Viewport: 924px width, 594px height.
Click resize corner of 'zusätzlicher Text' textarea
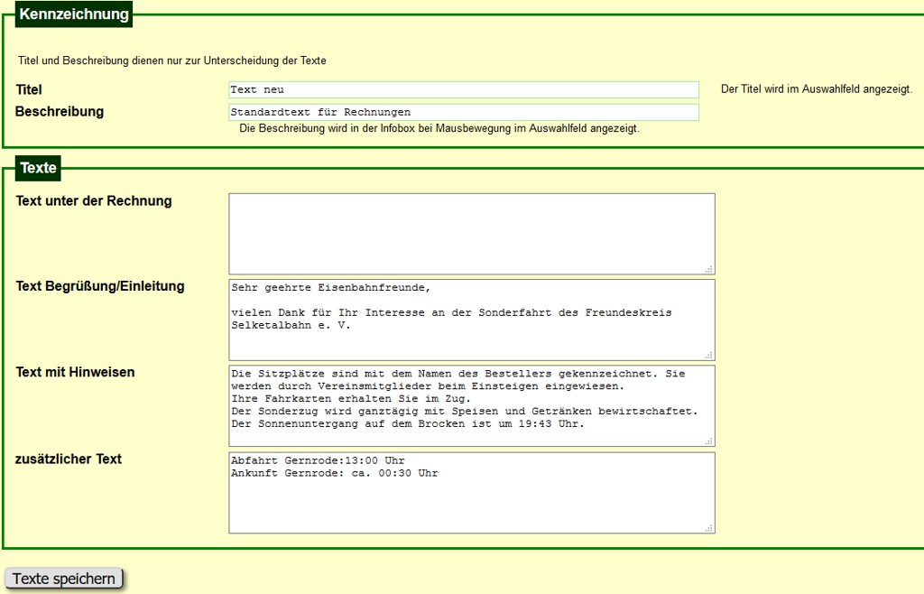point(709,527)
